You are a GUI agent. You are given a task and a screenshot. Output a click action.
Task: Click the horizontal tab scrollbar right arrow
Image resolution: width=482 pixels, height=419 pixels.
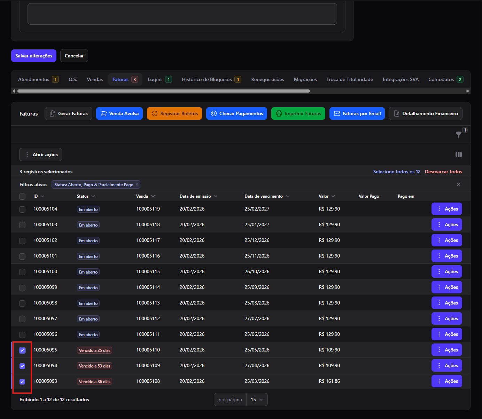[x=468, y=91]
